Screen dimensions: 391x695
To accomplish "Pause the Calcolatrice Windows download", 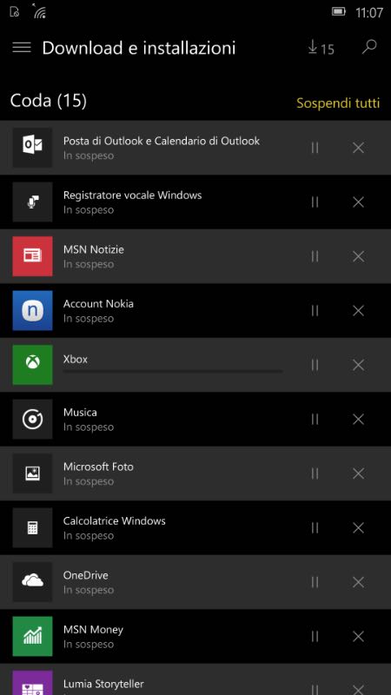I will click(x=315, y=528).
